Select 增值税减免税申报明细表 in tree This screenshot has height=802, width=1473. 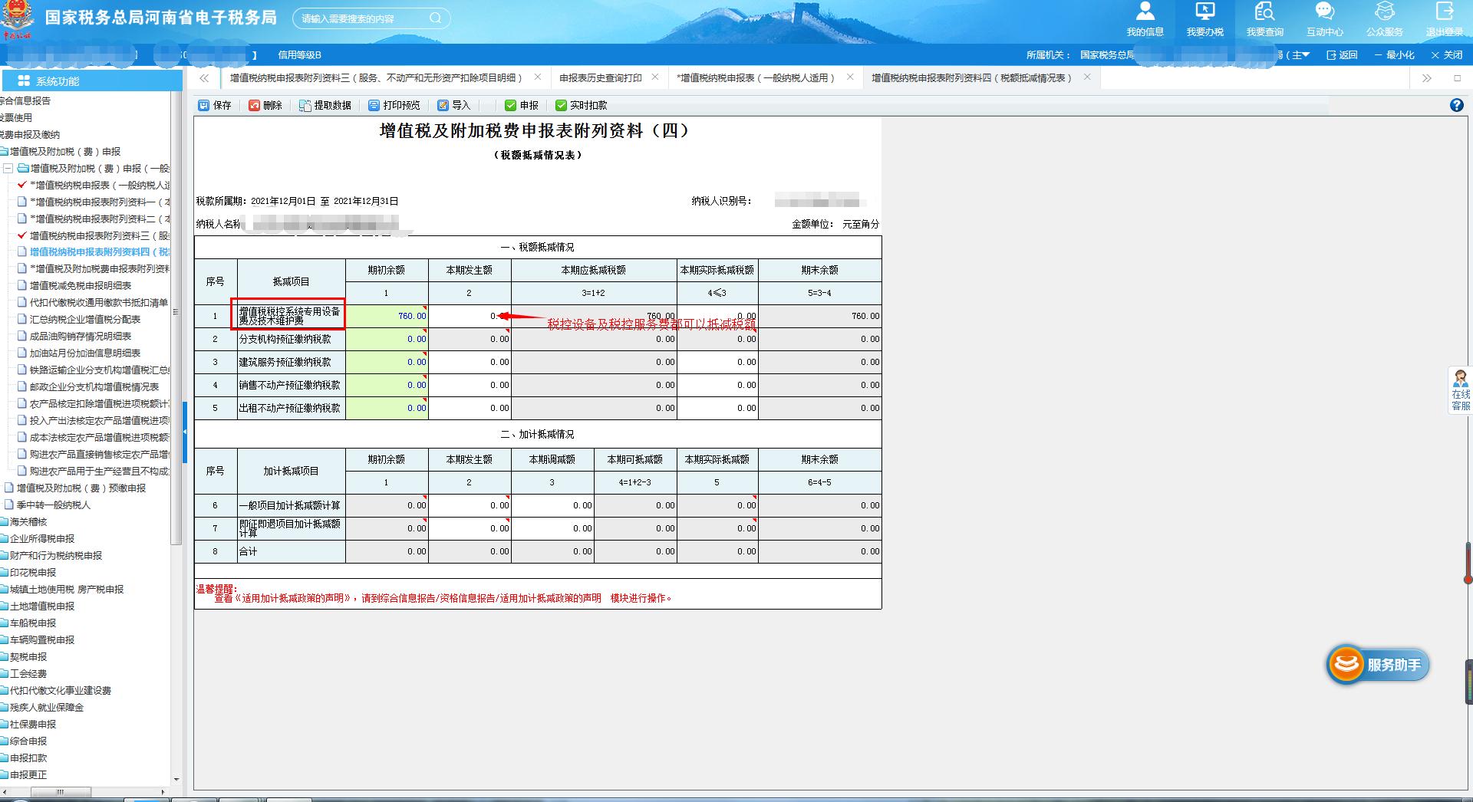[81, 285]
